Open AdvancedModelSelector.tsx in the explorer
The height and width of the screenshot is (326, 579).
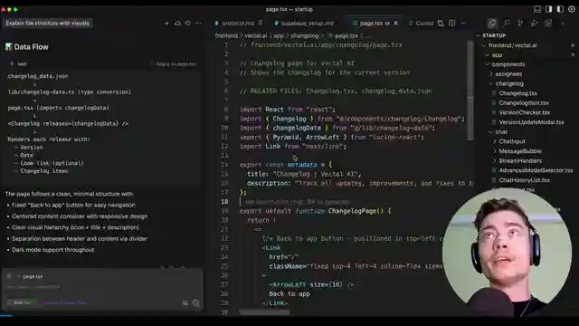coord(536,170)
